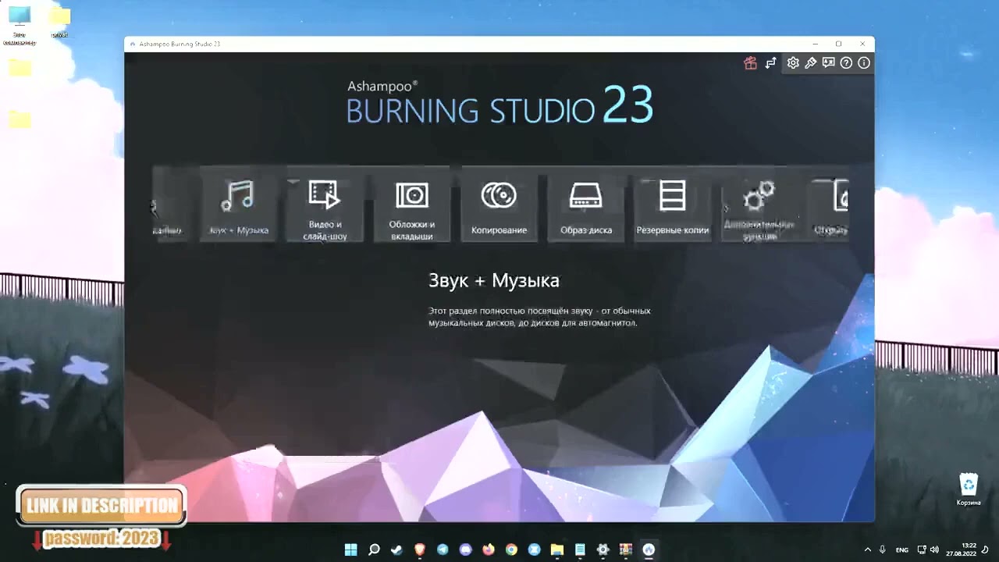Launch Firefox from the taskbar
The width and height of the screenshot is (999, 562).
pyautogui.click(x=489, y=550)
